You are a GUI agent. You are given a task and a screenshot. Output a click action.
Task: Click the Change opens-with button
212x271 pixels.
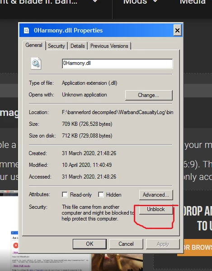tap(149, 95)
